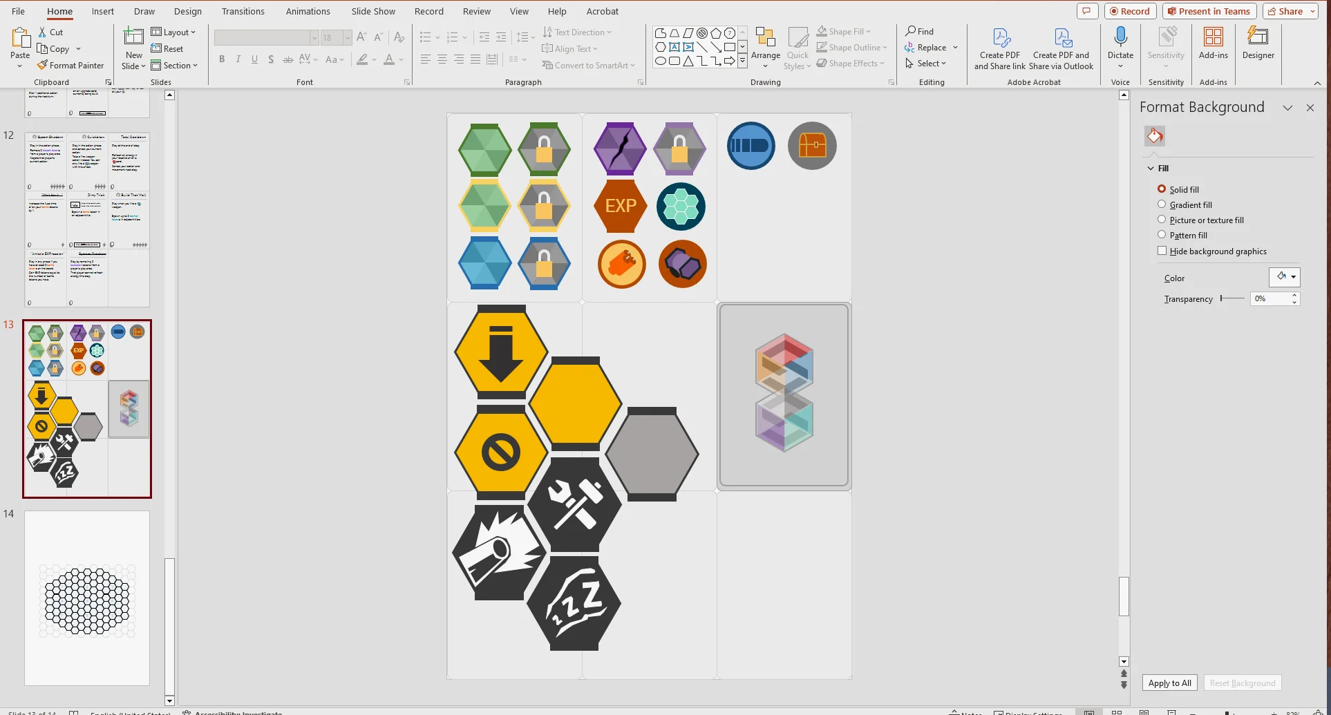
Task: Open the Layout dropdown
Action: click(x=173, y=32)
